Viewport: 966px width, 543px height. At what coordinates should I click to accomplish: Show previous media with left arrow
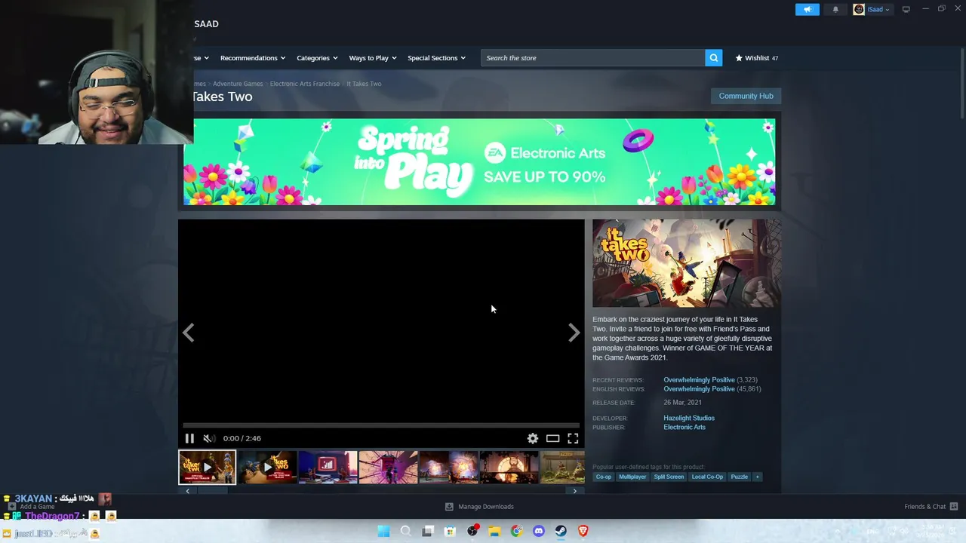(x=189, y=333)
